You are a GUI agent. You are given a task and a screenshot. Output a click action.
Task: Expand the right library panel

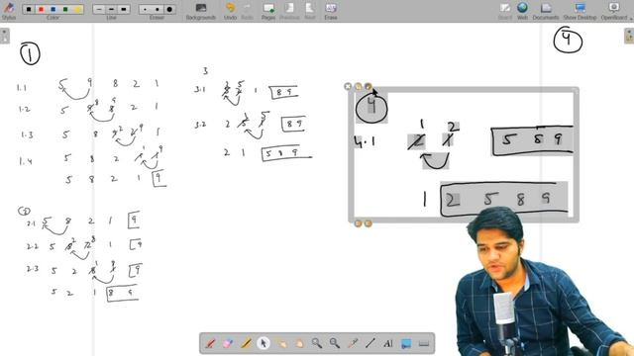pyautogui.click(x=629, y=36)
